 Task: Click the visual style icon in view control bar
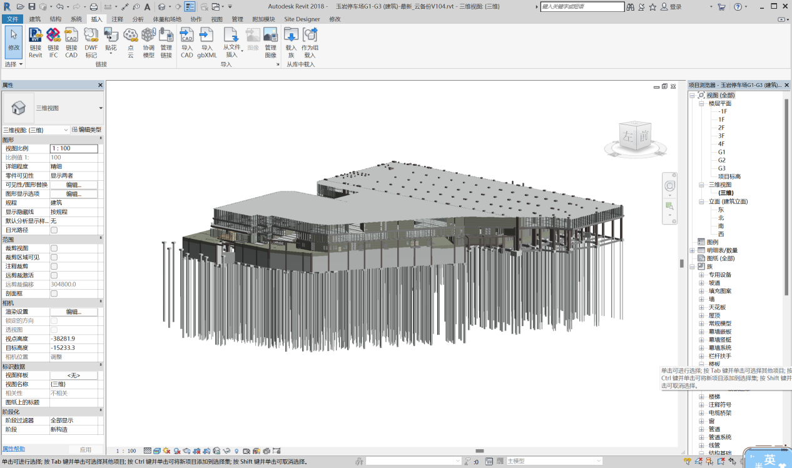[157, 450]
